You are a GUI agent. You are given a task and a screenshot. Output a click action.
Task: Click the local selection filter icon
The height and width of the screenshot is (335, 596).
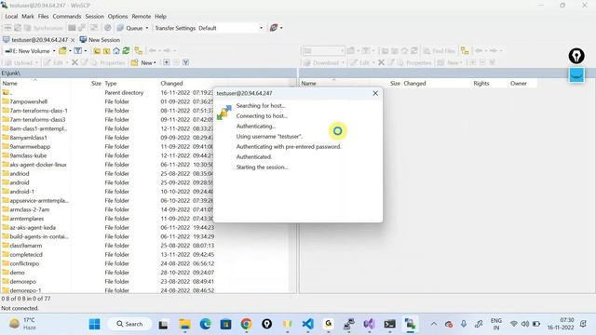[x=185, y=62]
